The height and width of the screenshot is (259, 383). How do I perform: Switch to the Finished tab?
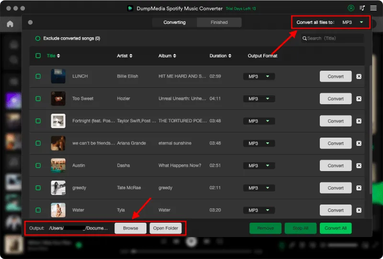coord(219,22)
